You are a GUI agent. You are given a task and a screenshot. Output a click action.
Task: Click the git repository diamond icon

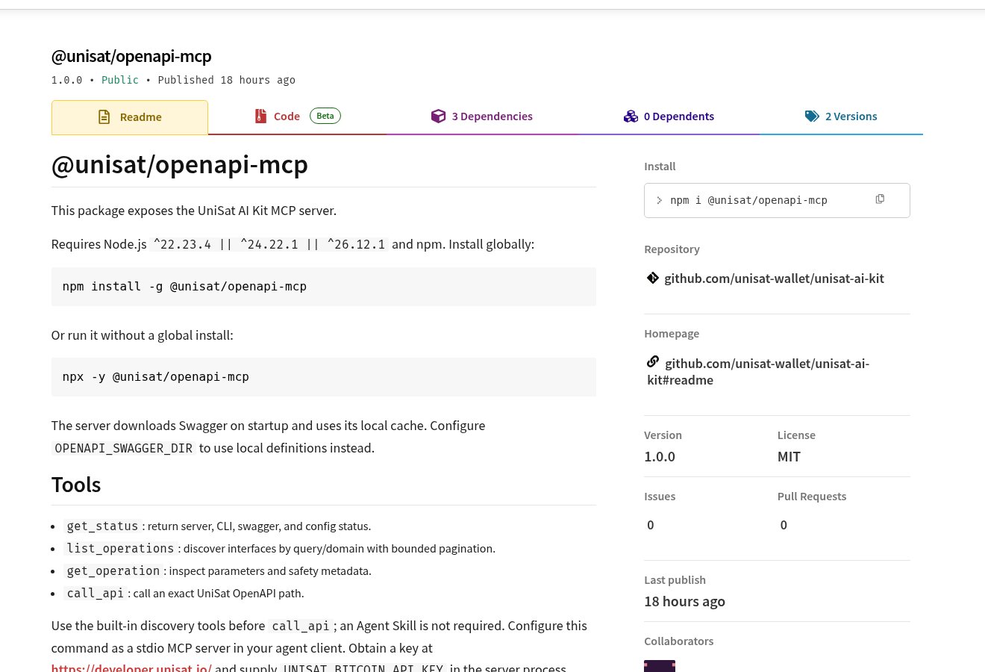652,278
